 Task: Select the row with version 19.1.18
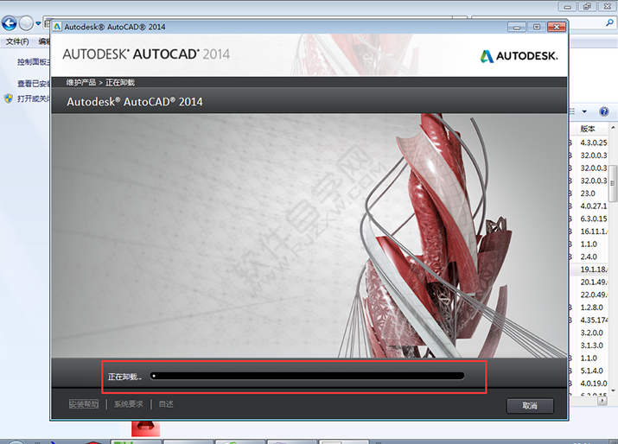click(593, 270)
